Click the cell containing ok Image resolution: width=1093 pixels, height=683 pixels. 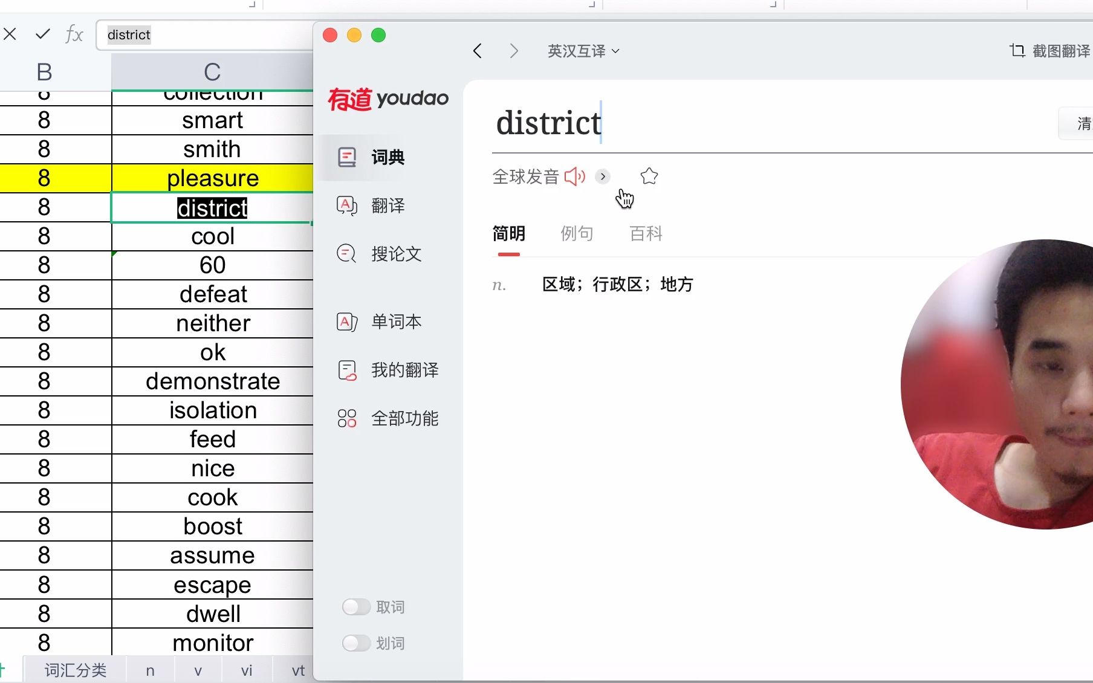point(213,352)
